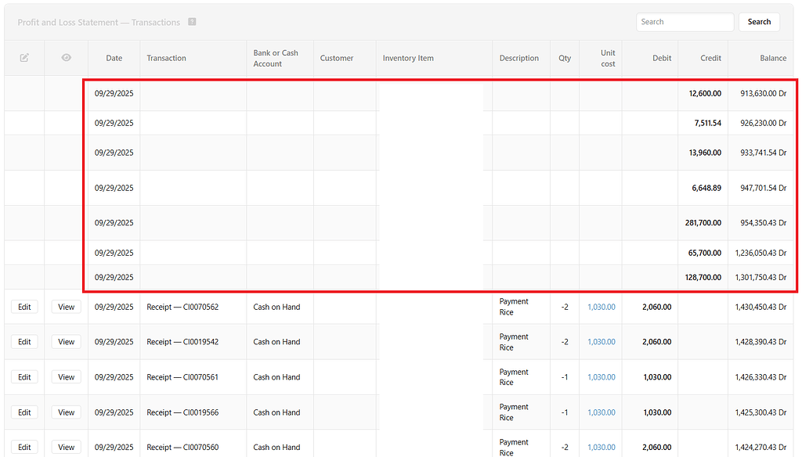
Task: Edit receipt CI0019566
Action: pos(23,412)
